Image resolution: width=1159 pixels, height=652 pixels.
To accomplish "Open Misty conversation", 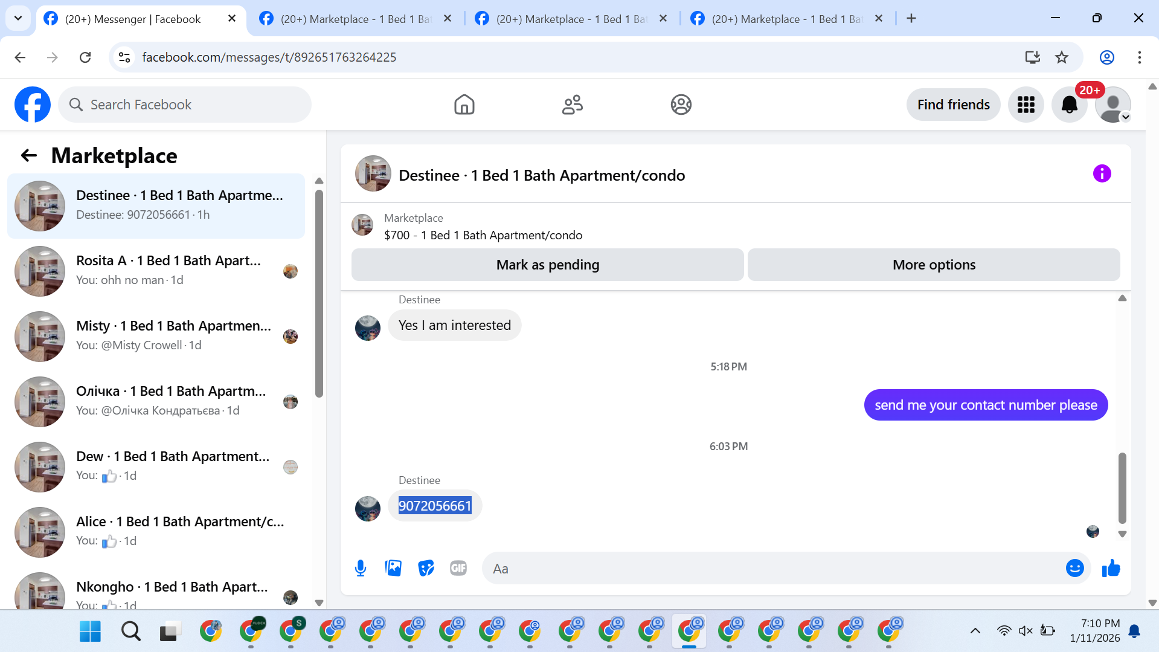I will tap(156, 337).
